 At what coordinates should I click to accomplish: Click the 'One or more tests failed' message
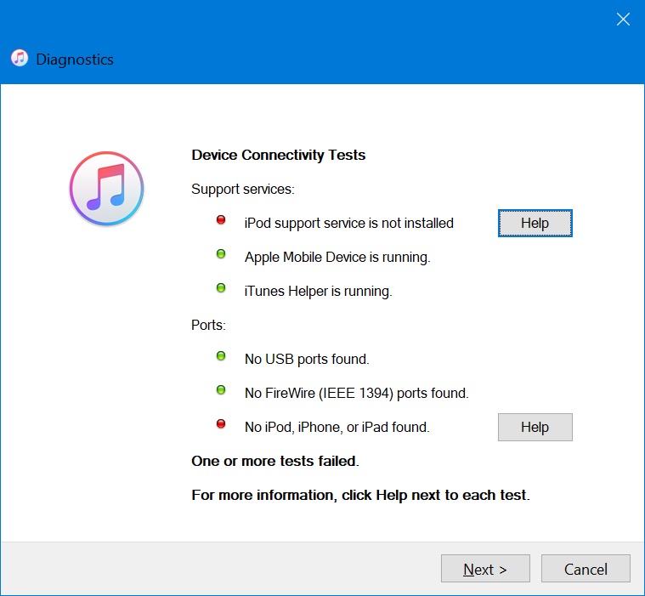pyautogui.click(x=275, y=461)
